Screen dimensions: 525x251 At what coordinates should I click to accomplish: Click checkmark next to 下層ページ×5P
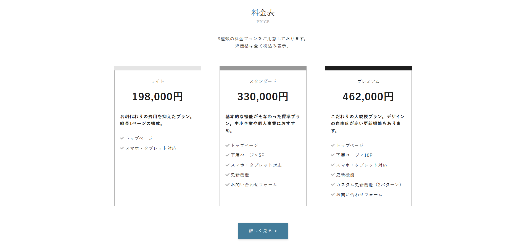(x=227, y=155)
